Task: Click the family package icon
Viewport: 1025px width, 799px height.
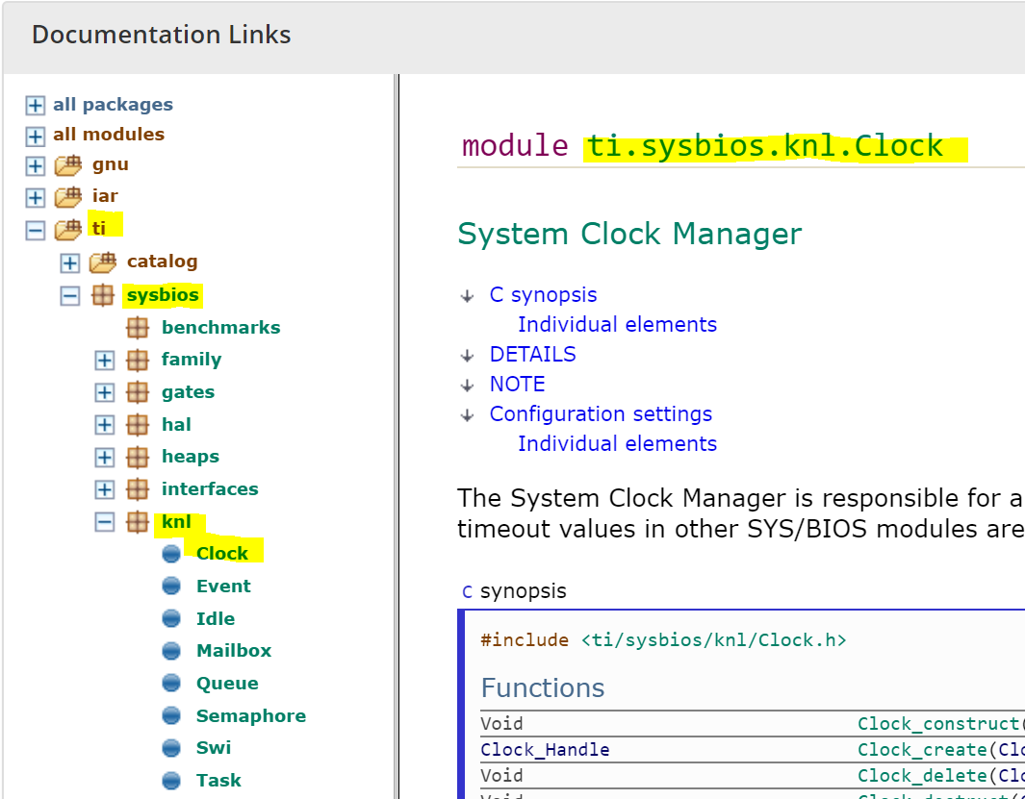Action: 138,360
